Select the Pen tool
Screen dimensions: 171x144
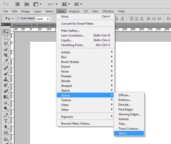[x=6, y=115]
